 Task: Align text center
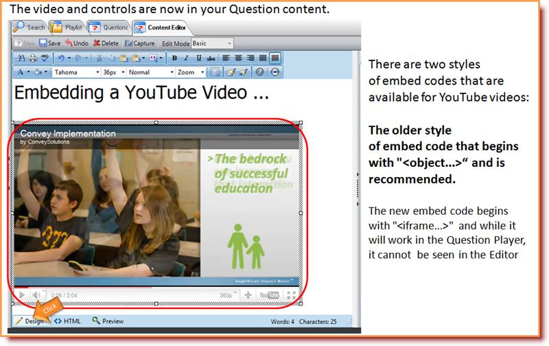click(239, 58)
